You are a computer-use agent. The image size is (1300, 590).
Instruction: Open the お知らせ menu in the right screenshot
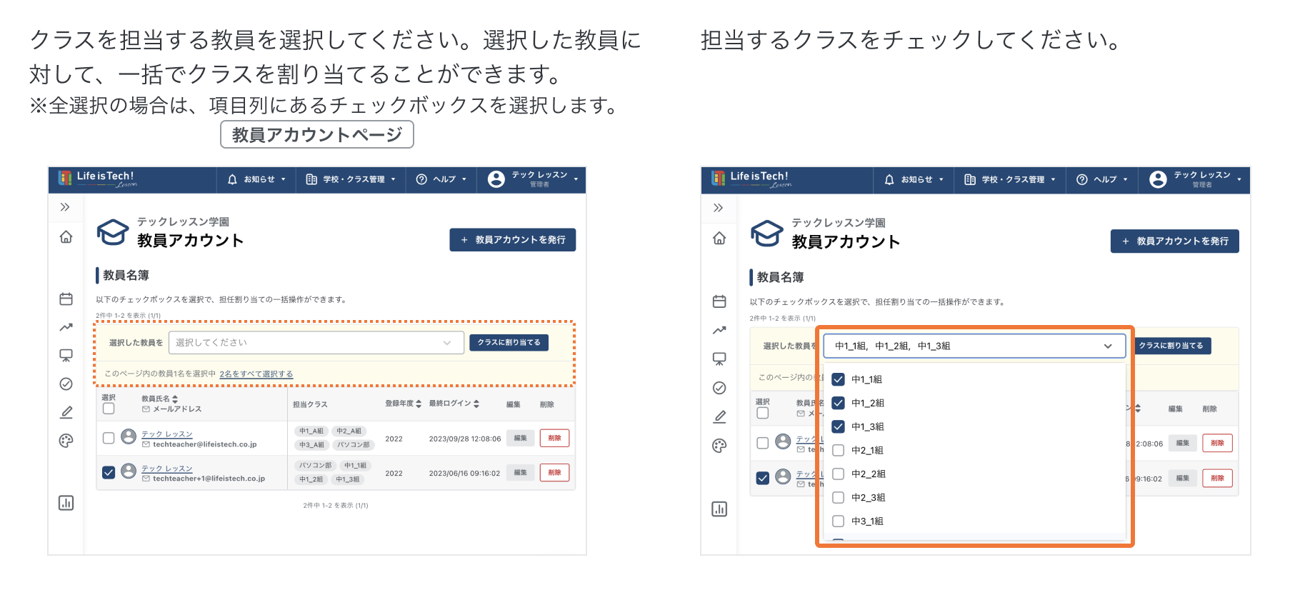(914, 180)
